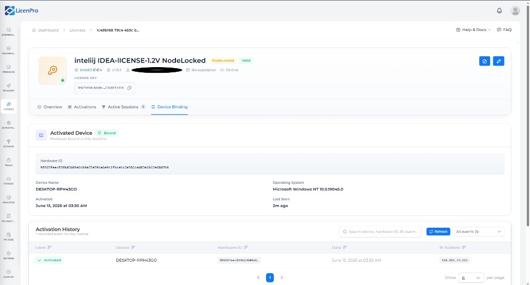Click the blue button left of the edit pencil
This screenshot has height=285, width=530.
pos(484,61)
